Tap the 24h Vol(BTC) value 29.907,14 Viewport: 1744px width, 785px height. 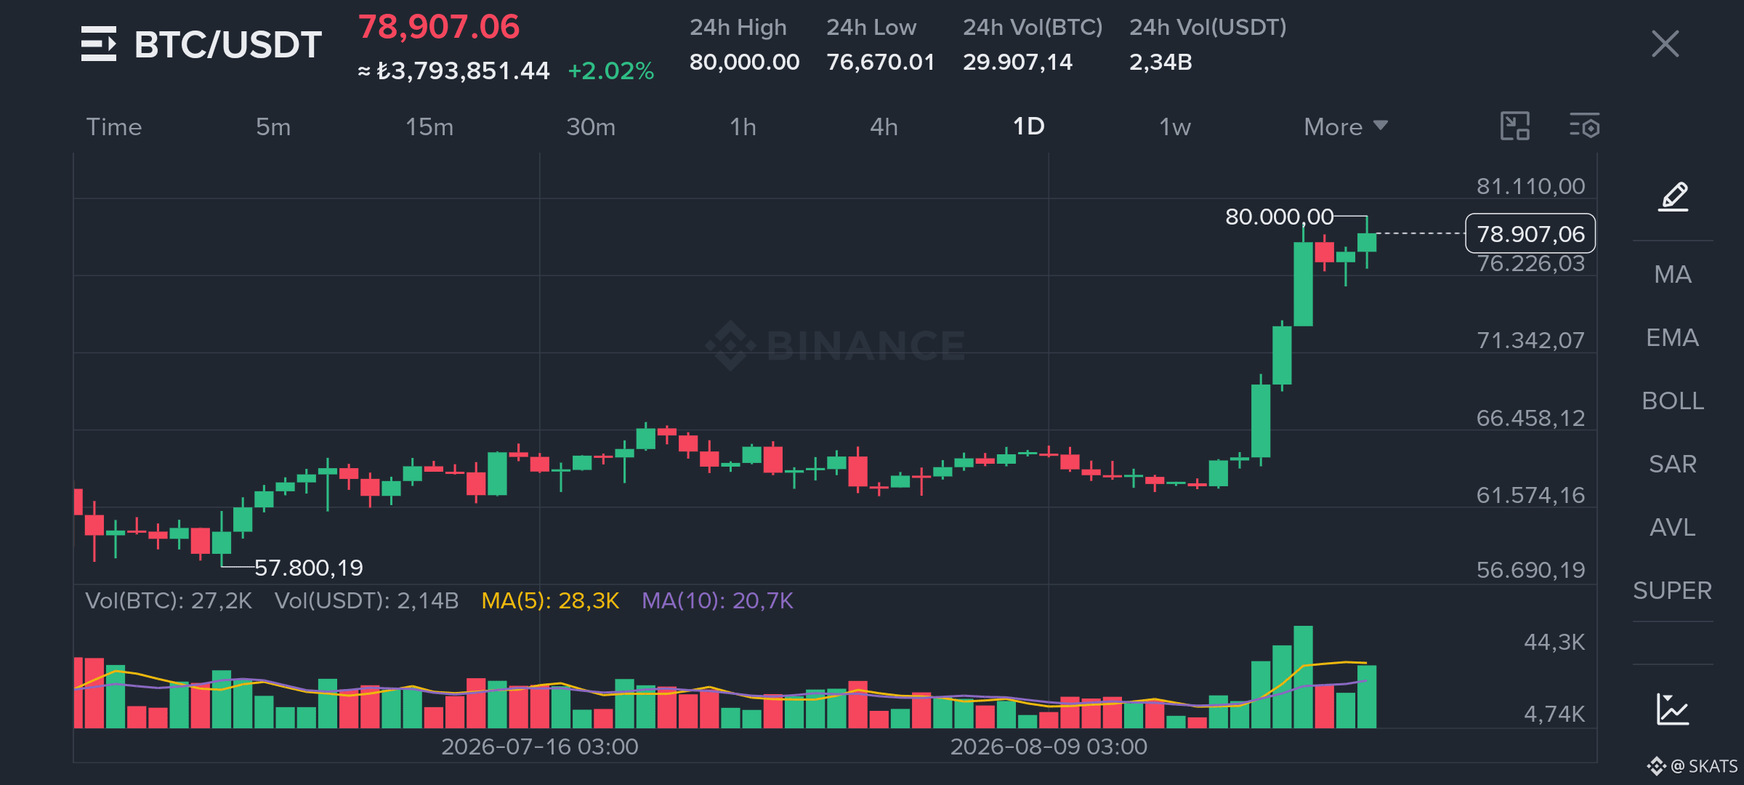[1017, 62]
